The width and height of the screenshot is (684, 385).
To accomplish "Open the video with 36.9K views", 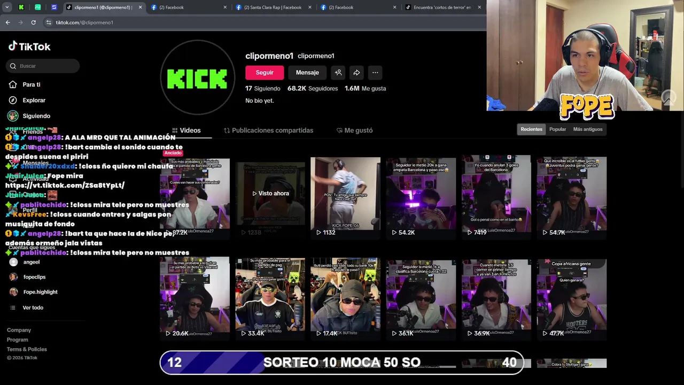I will (x=496, y=298).
